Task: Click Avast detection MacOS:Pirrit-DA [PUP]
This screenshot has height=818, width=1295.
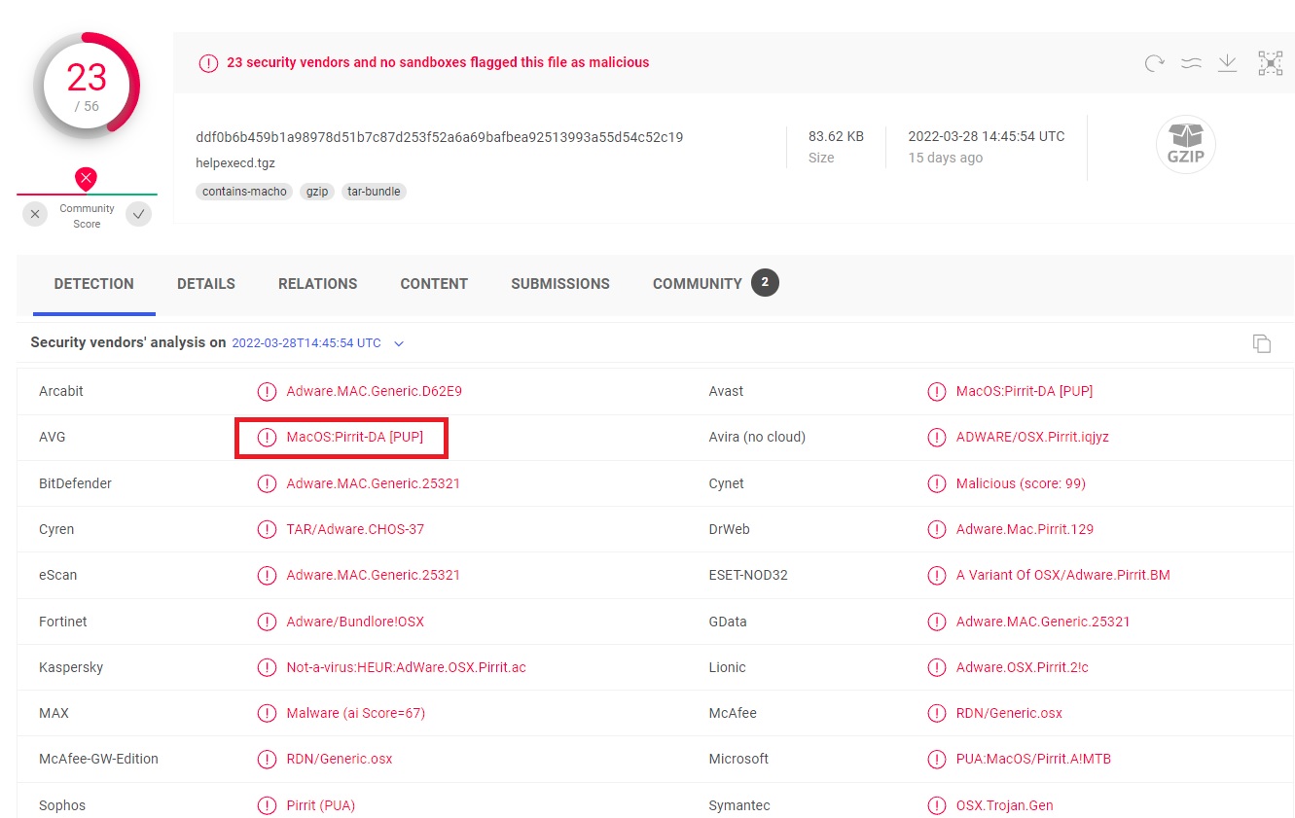Action: [1025, 391]
